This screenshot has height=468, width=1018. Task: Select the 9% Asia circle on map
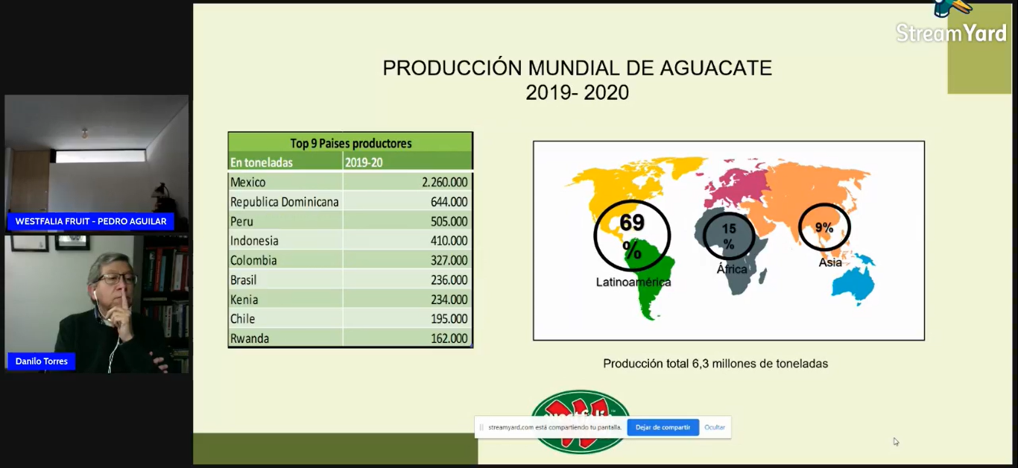pyautogui.click(x=823, y=227)
